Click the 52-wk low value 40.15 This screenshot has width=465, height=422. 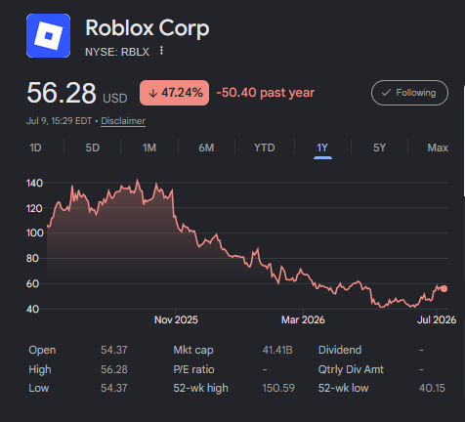[x=432, y=388]
